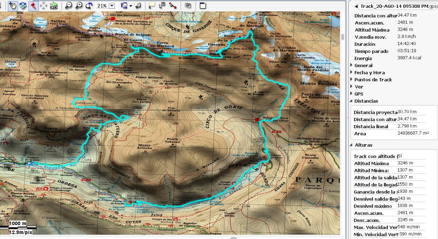Toggle the red draw-track tool
Viewport: 438px width, 239px height.
click(x=33, y=5)
